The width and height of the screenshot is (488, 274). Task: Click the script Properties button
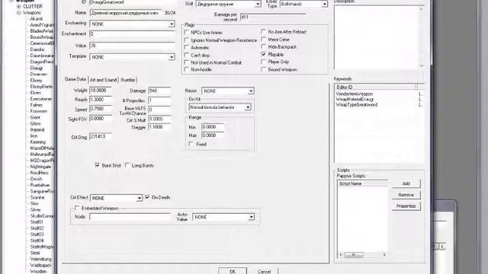406,206
